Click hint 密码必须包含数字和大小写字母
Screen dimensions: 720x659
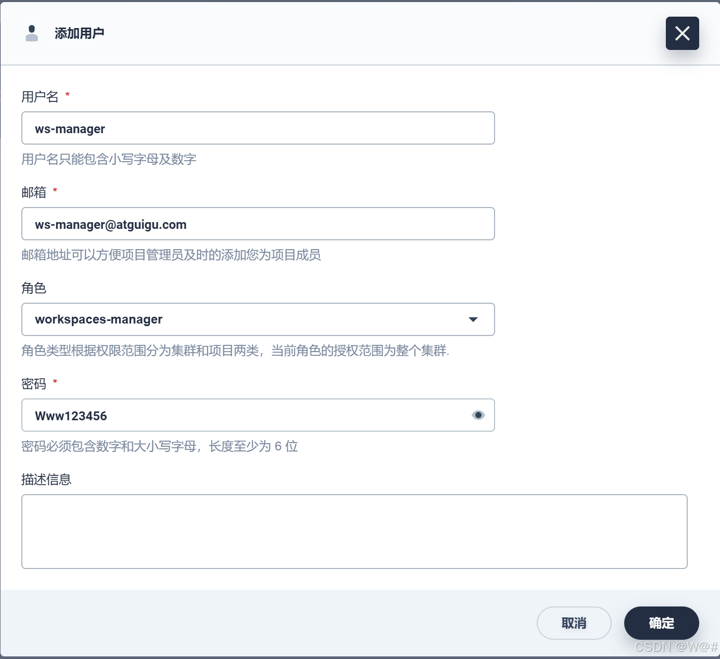coord(160,446)
